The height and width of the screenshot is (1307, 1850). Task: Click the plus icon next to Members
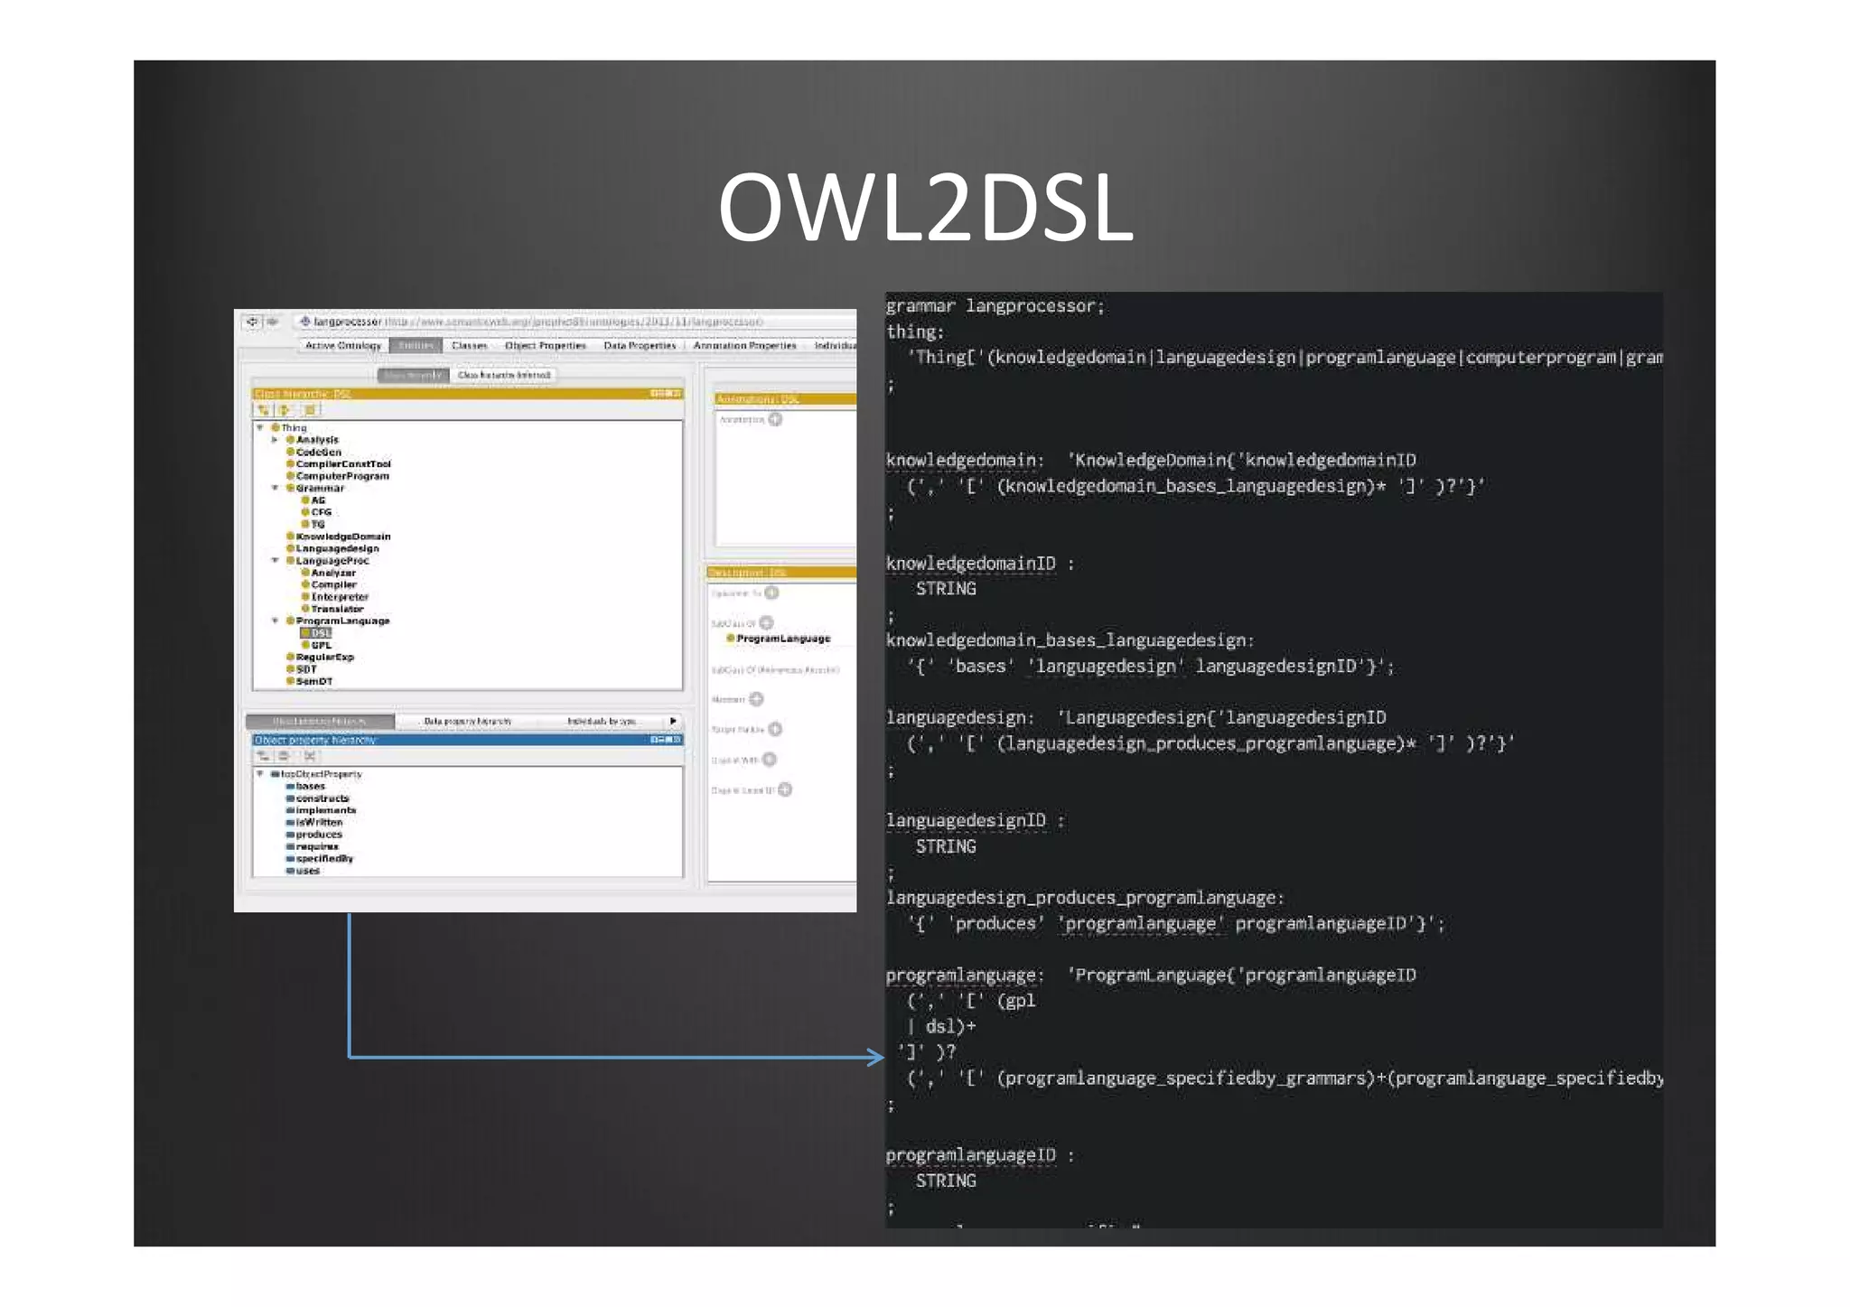point(756,699)
